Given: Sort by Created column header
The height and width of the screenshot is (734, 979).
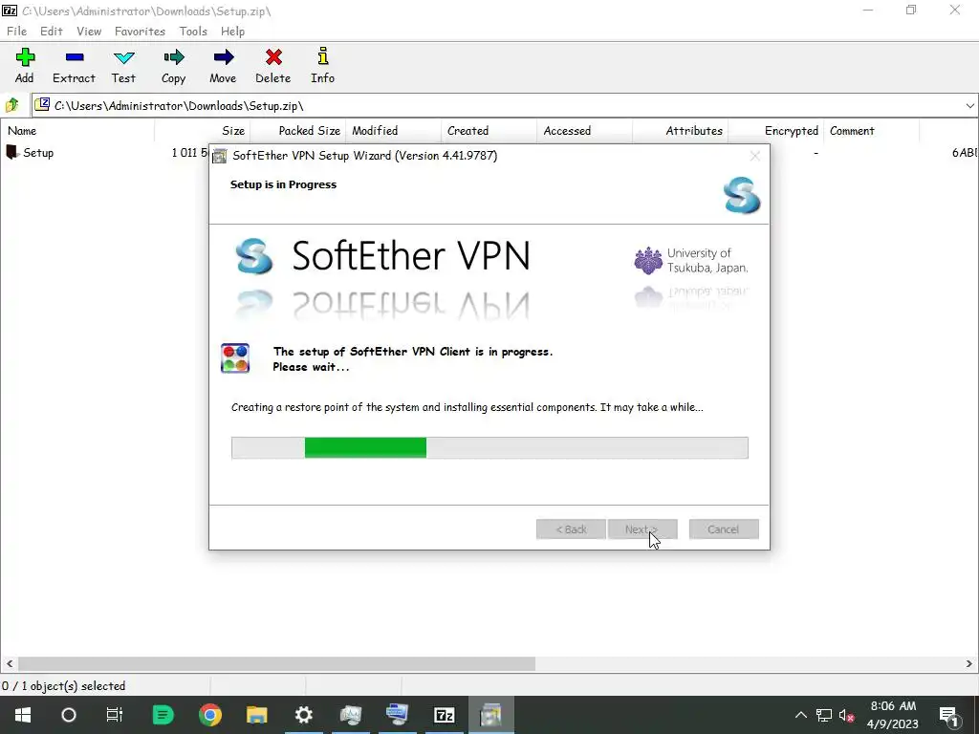Looking at the screenshot, I should [489, 130].
